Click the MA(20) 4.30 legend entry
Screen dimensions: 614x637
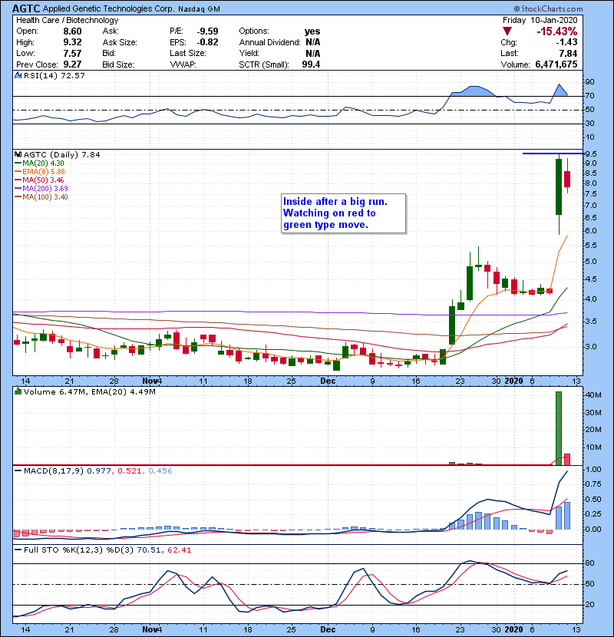(39, 163)
